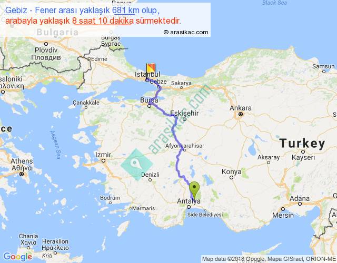Click the Bodrum town marker
337x263 pixels.
pos(110,203)
